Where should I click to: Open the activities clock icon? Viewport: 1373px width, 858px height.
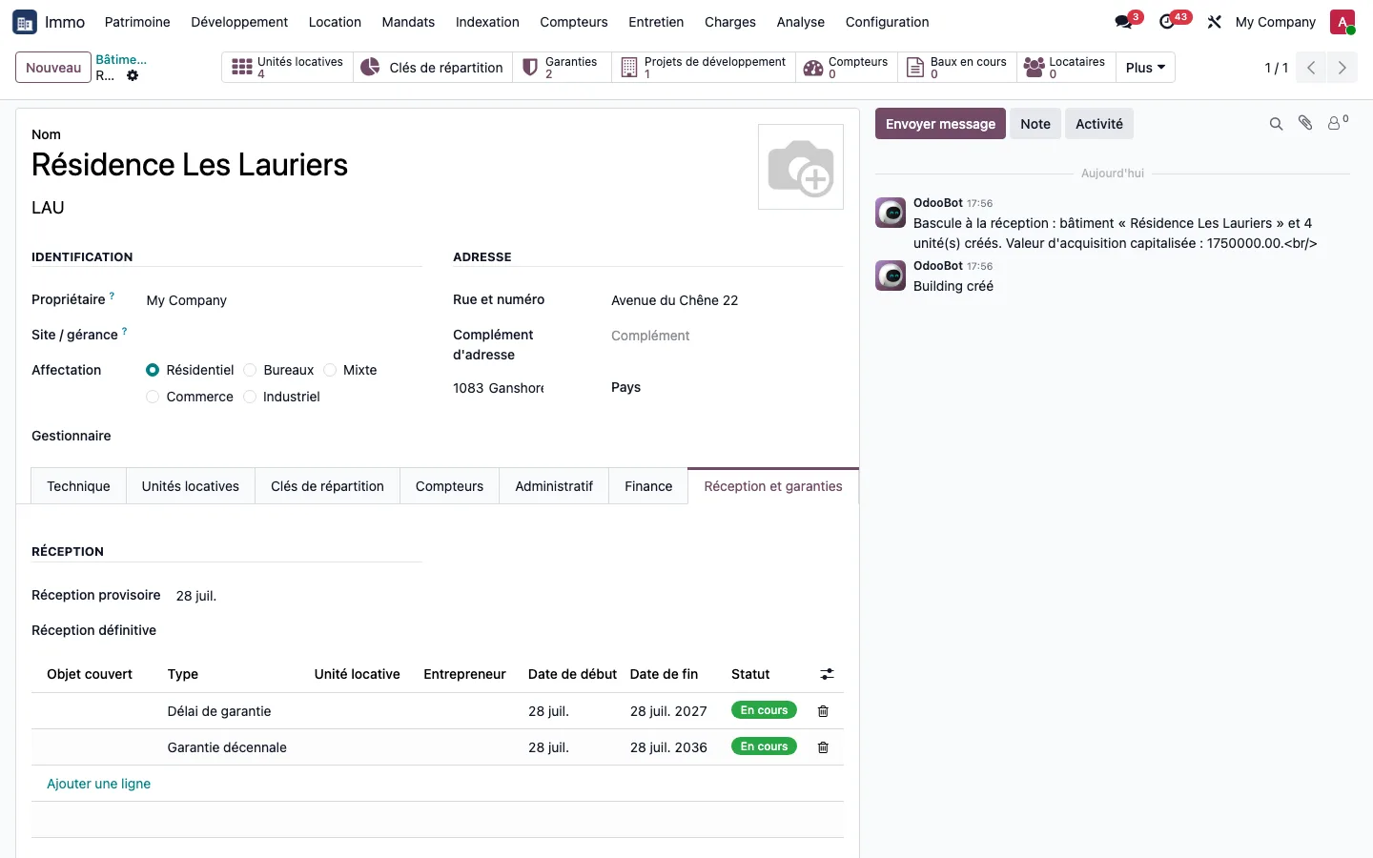(x=1167, y=22)
